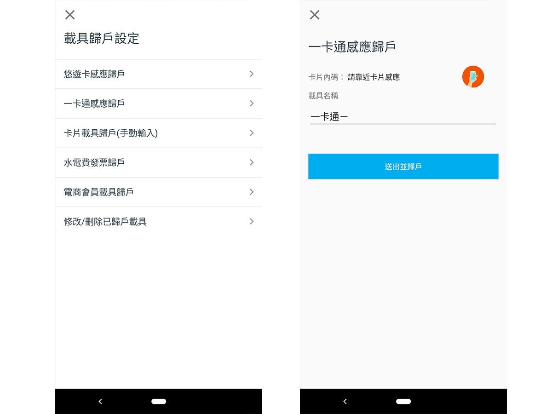Tap the 請靠近卡片感應 prompt text
This screenshot has width=552, height=414.
(374, 77)
